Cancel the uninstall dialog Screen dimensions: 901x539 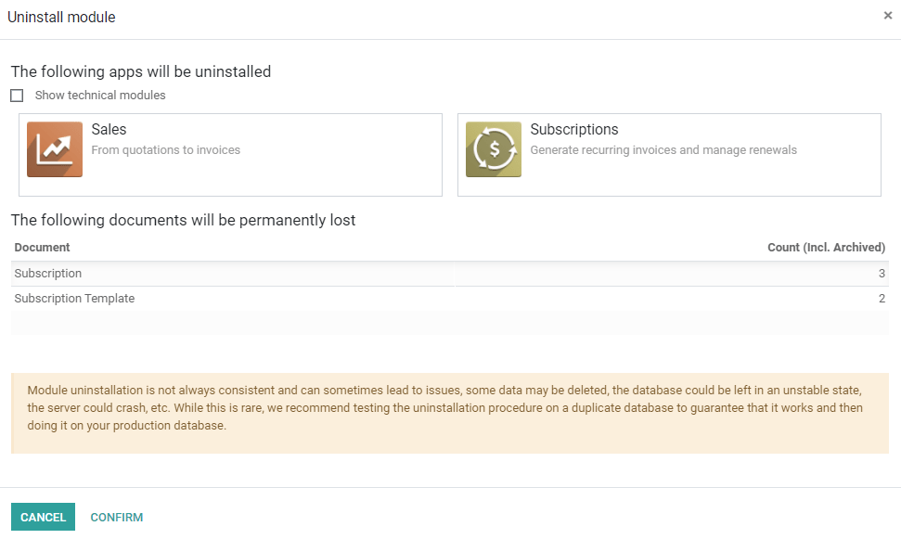click(43, 517)
